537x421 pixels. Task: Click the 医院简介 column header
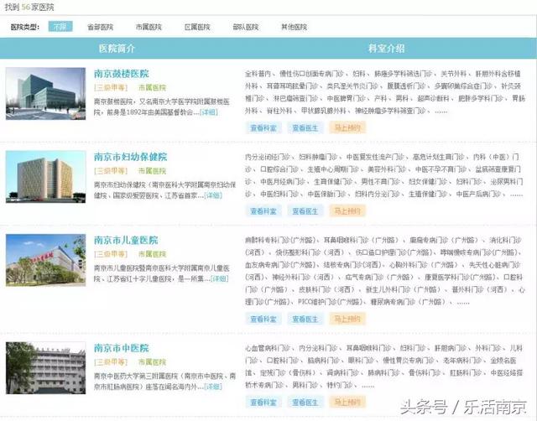point(117,49)
